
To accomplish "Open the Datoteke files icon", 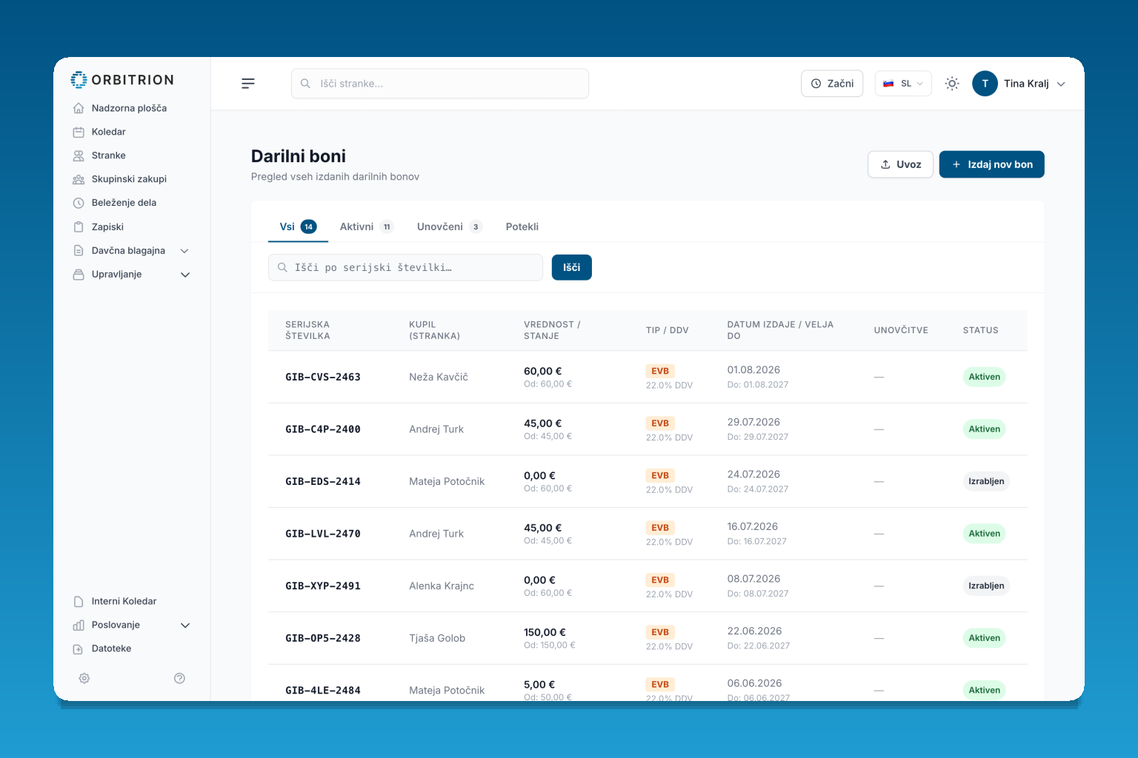I will click(x=79, y=648).
